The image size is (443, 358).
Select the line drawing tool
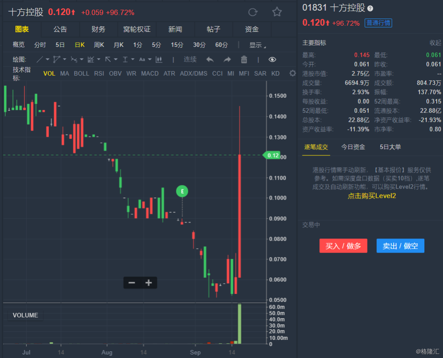tap(40, 60)
